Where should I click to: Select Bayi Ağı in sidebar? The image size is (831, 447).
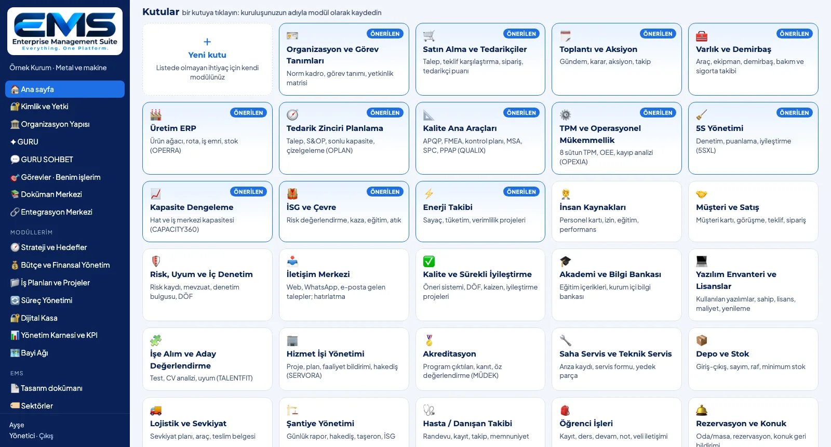[65, 353]
